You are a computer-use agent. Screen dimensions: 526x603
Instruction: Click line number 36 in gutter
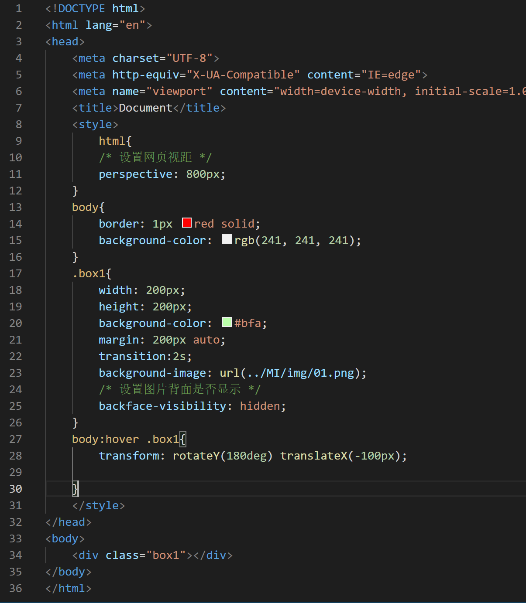point(15,588)
